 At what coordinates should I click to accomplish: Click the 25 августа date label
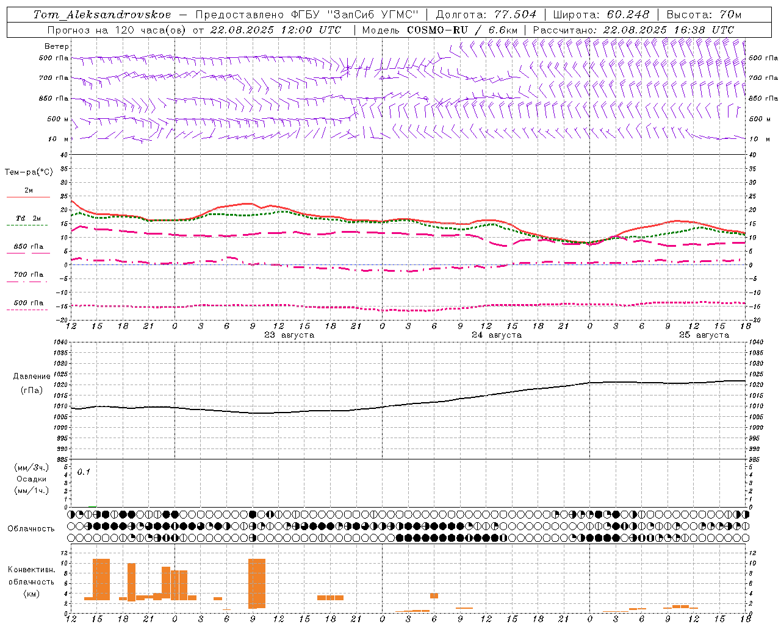click(704, 335)
